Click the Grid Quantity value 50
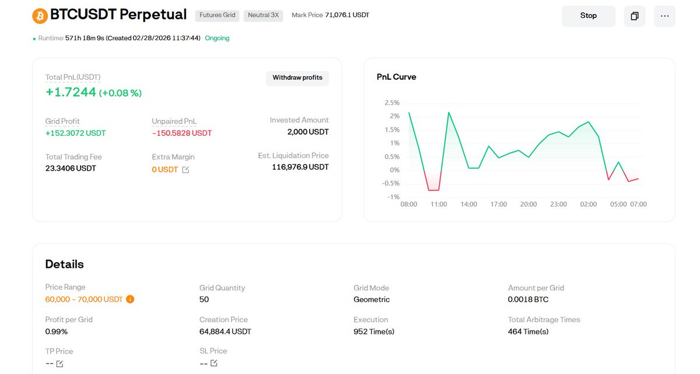The width and height of the screenshot is (700, 374). tap(204, 299)
